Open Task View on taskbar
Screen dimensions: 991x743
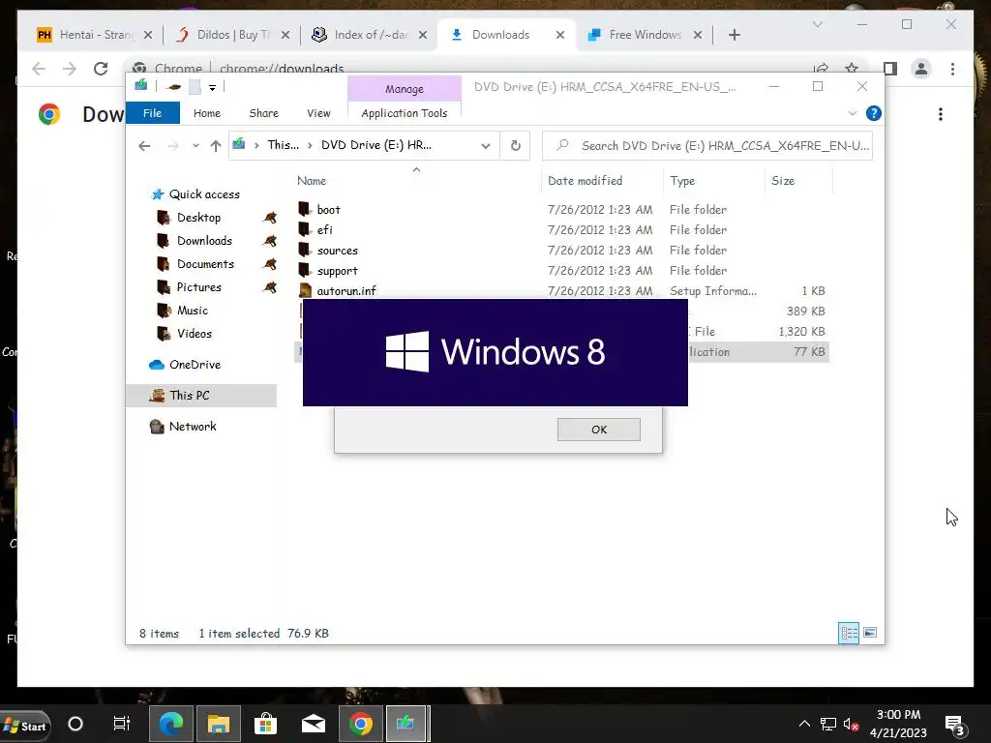point(121,724)
